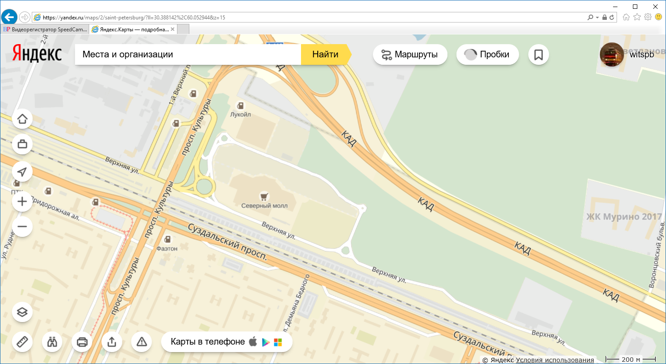This screenshot has width=666, height=364.
Task: Open the map layers selector
Action: 22,312
